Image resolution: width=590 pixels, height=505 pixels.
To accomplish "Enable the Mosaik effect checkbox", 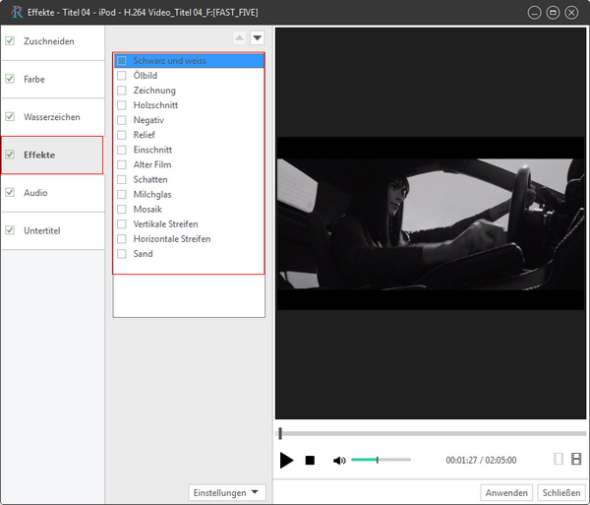I will pyautogui.click(x=122, y=209).
